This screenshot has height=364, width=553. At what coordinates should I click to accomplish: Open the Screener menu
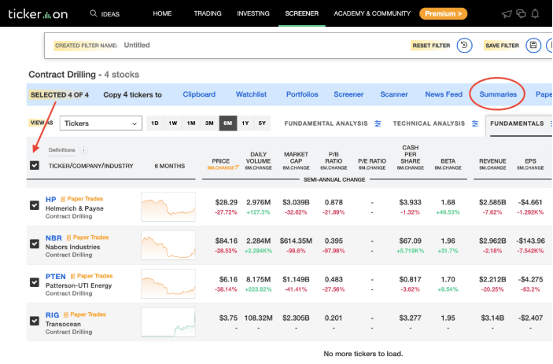tap(301, 13)
